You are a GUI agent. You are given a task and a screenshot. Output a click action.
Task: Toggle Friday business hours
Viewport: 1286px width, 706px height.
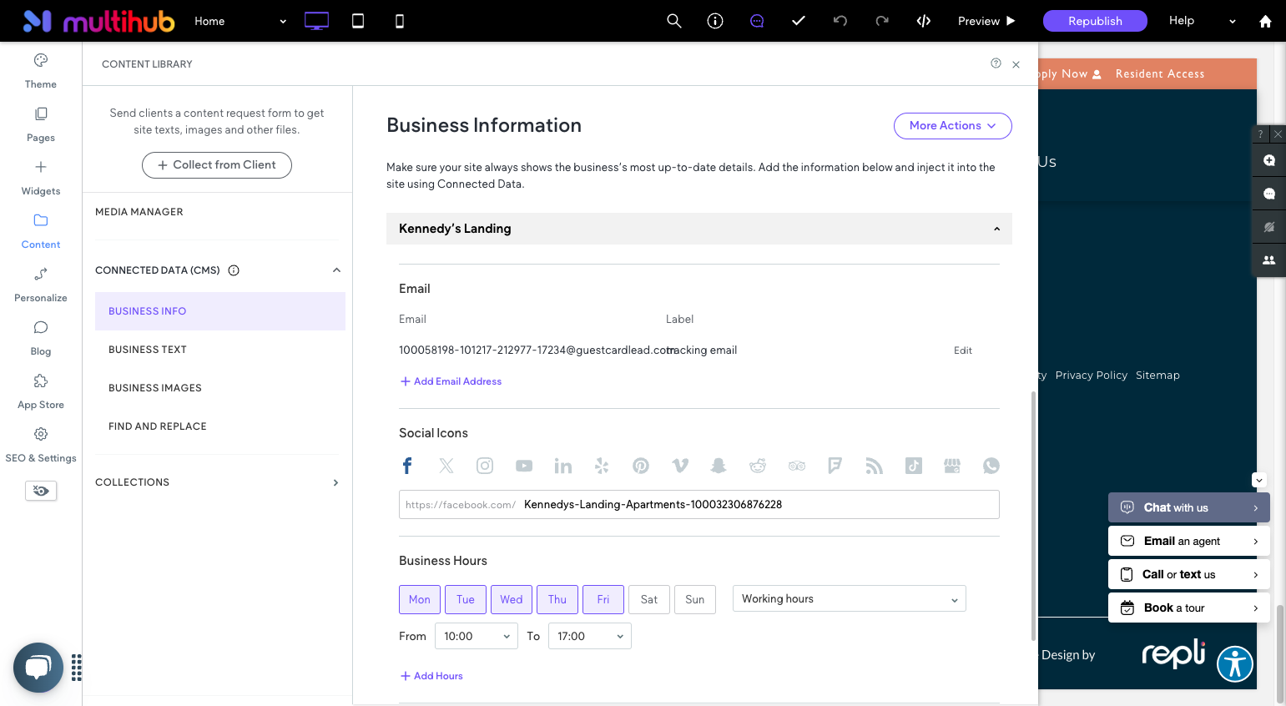[x=603, y=599]
